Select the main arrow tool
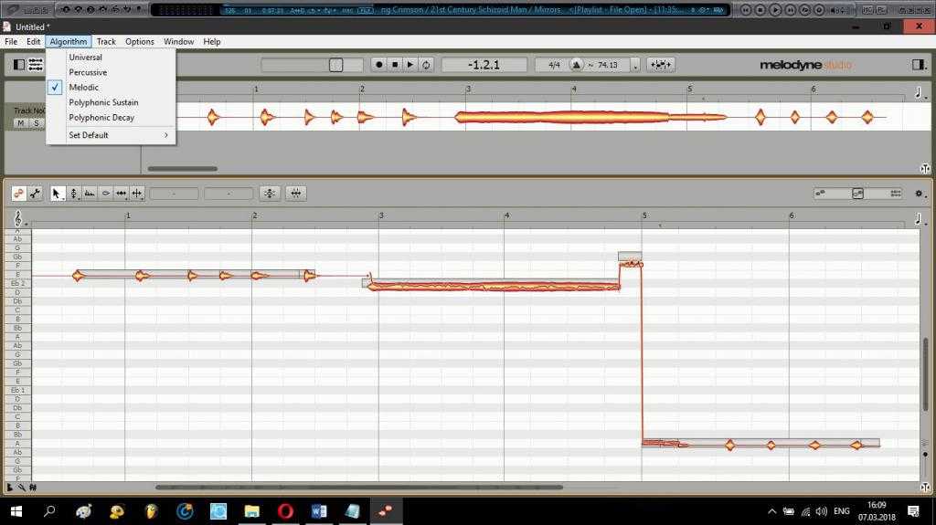Viewport: 936px width, 525px height. [57, 194]
